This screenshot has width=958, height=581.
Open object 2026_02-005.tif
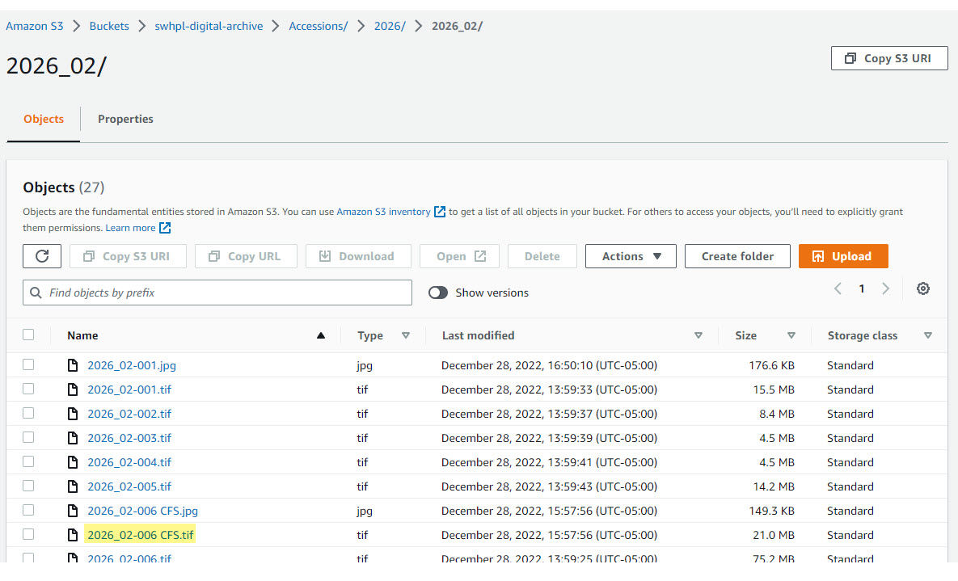pyautogui.click(x=129, y=486)
